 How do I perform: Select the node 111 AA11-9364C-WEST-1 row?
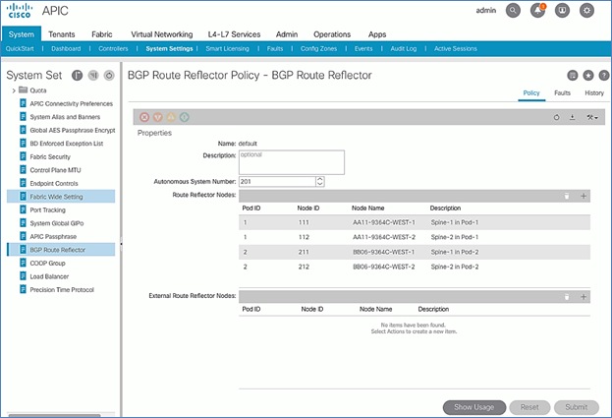[x=415, y=222]
